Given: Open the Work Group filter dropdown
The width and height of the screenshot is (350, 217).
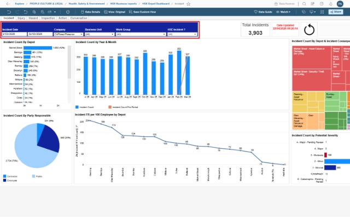Looking at the screenshot, I should pos(141,34).
